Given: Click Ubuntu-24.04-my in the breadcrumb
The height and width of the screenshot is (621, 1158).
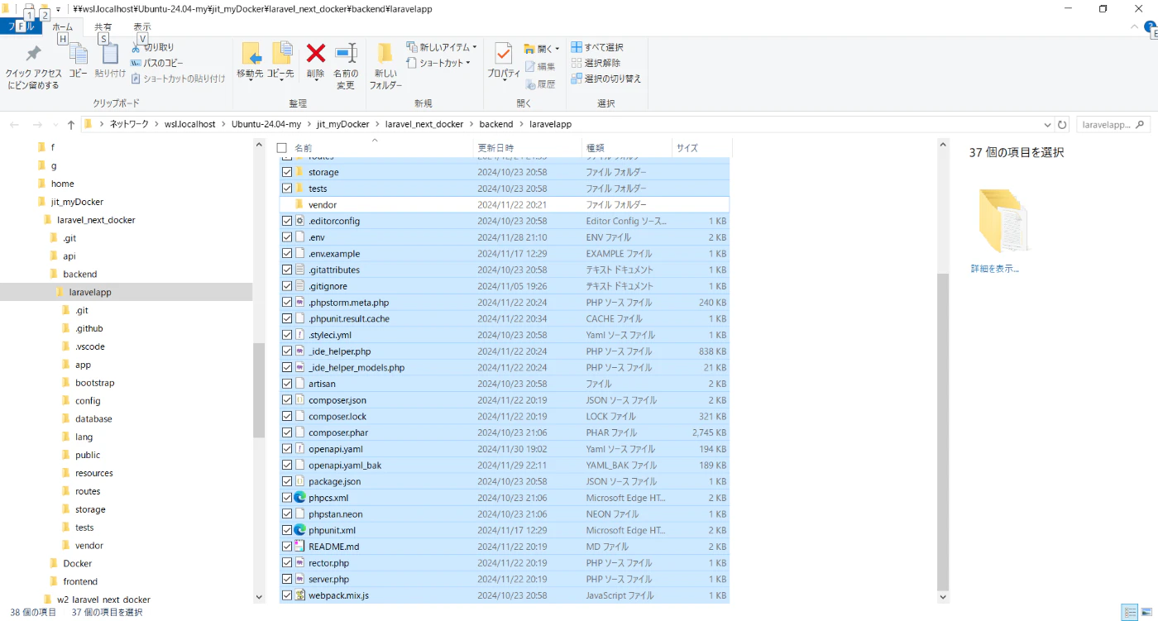Looking at the screenshot, I should click(x=266, y=124).
